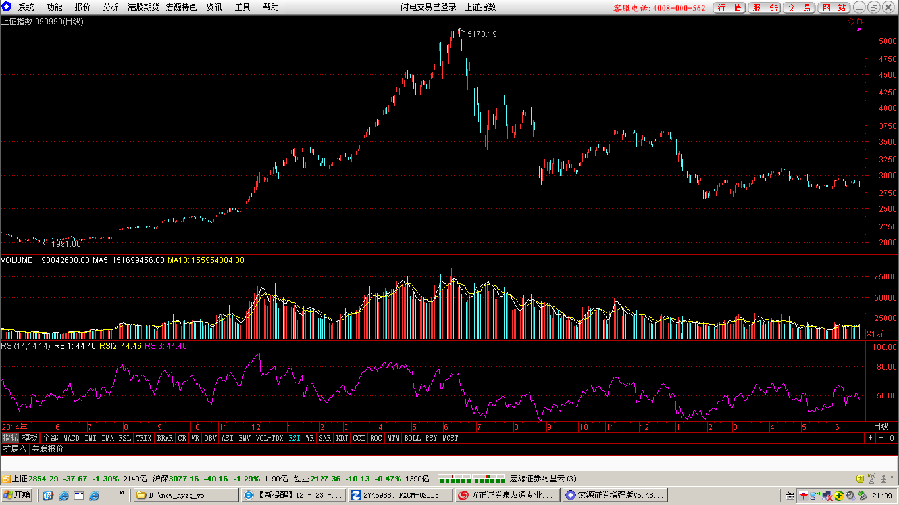Click the app logo icon beside 系统
The height and width of the screenshot is (505, 899).
pos(7,7)
